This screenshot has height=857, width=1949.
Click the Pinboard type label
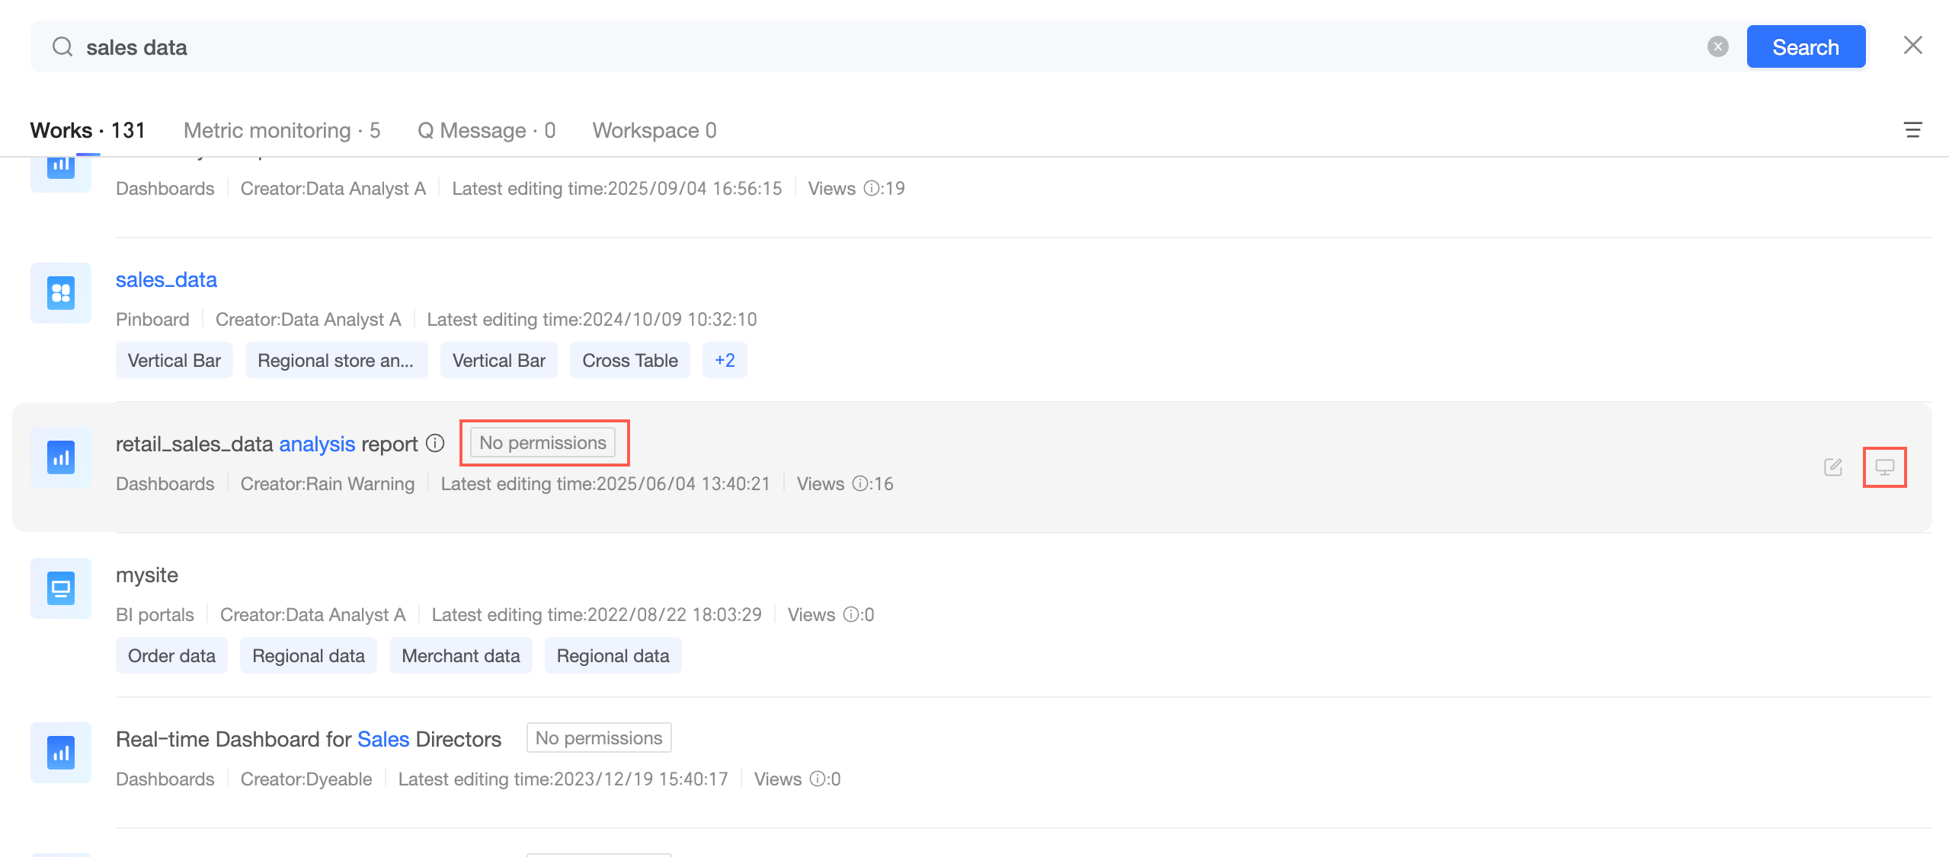click(152, 320)
